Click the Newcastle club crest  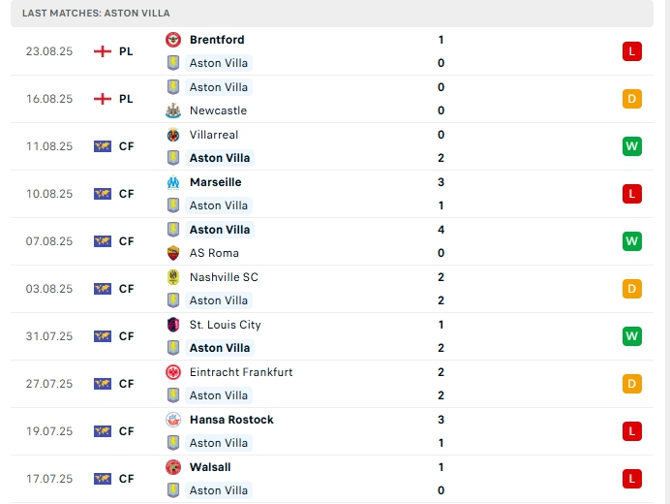[173, 110]
